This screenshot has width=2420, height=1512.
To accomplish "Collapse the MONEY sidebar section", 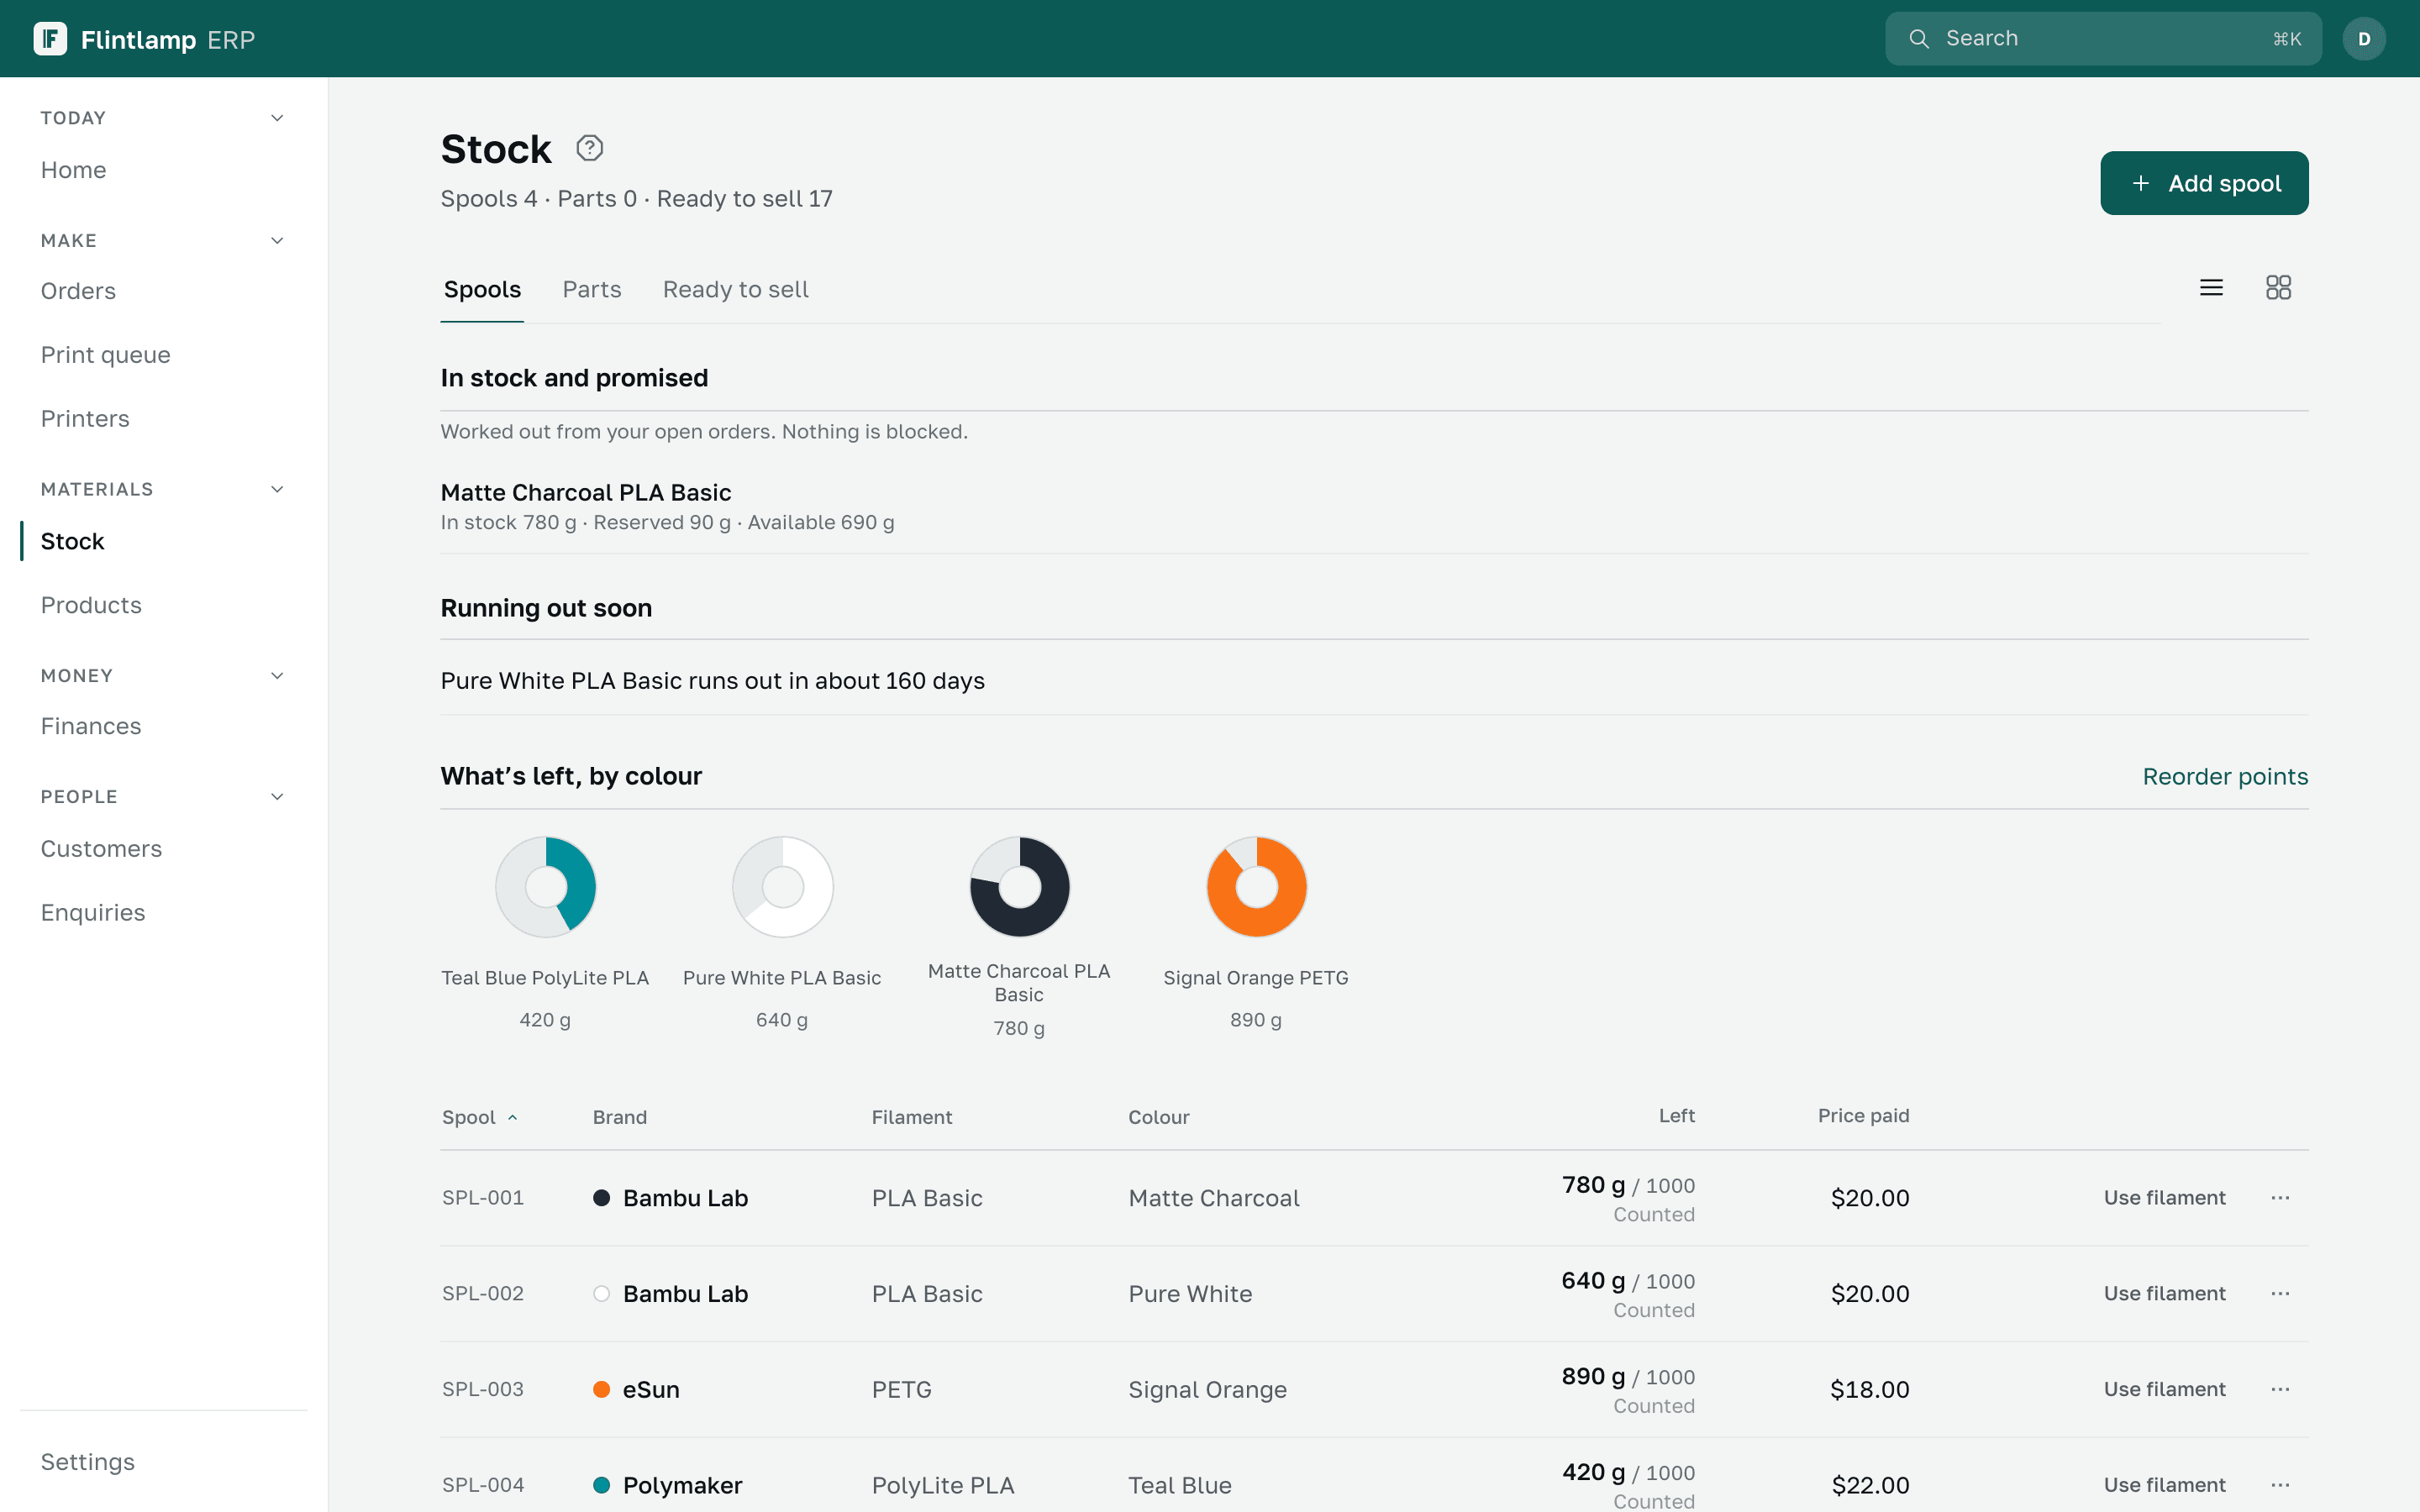I will [x=277, y=676].
